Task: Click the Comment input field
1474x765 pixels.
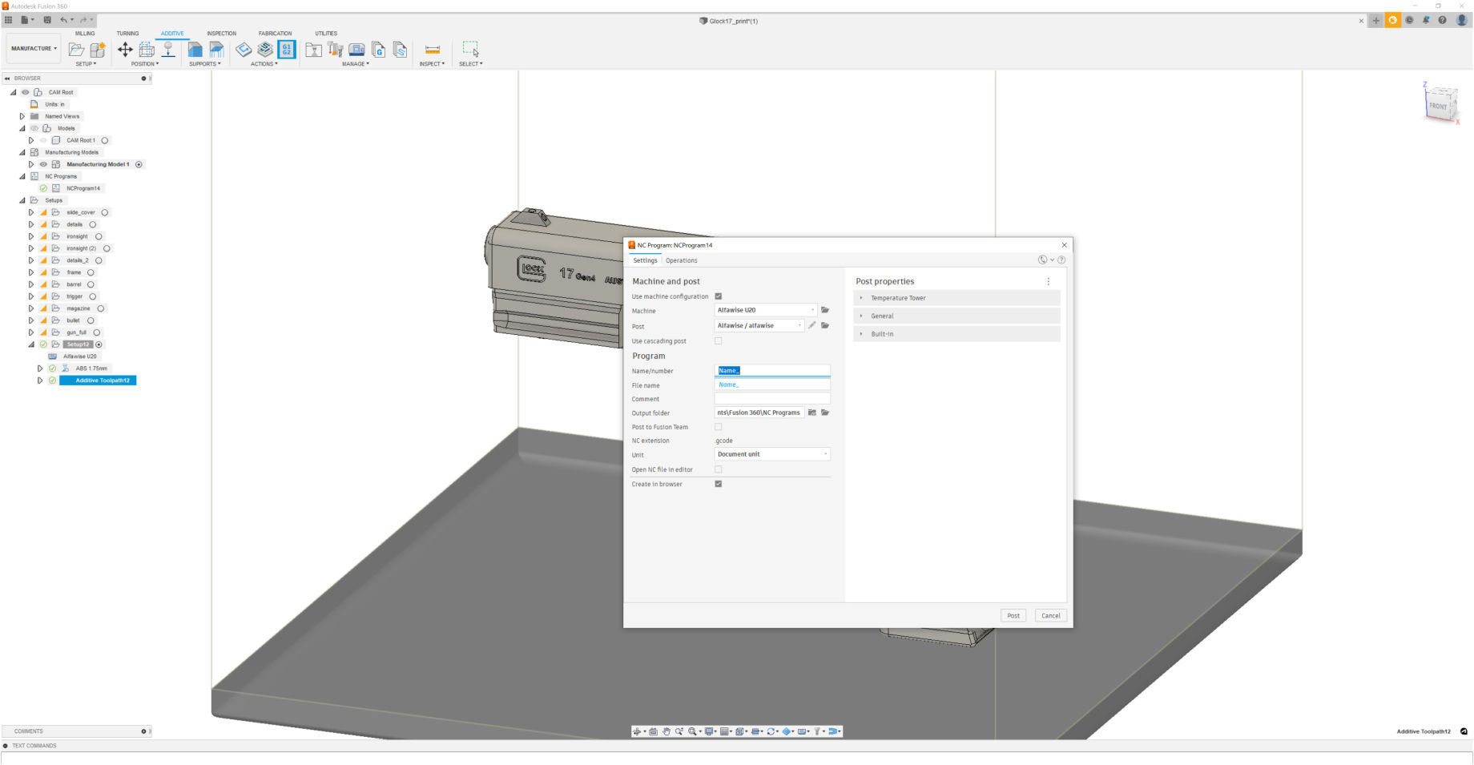Action: click(772, 399)
